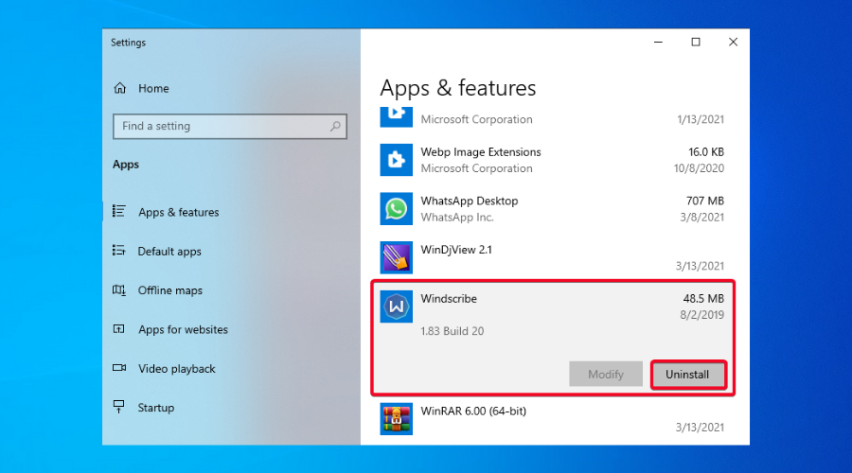Select the WinDjView 2.1 entry
The image size is (852, 473).
pos(552,257)
